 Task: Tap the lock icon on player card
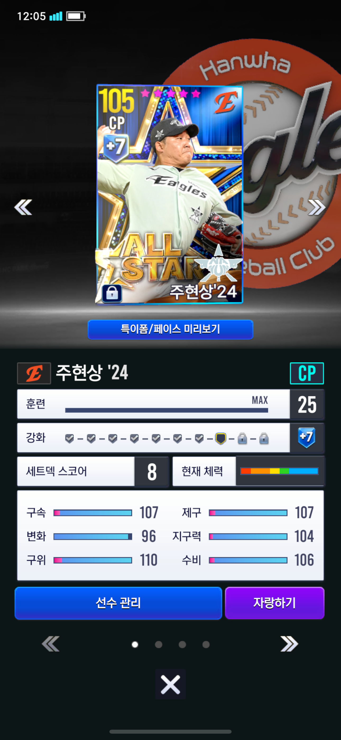click(112, 293)
